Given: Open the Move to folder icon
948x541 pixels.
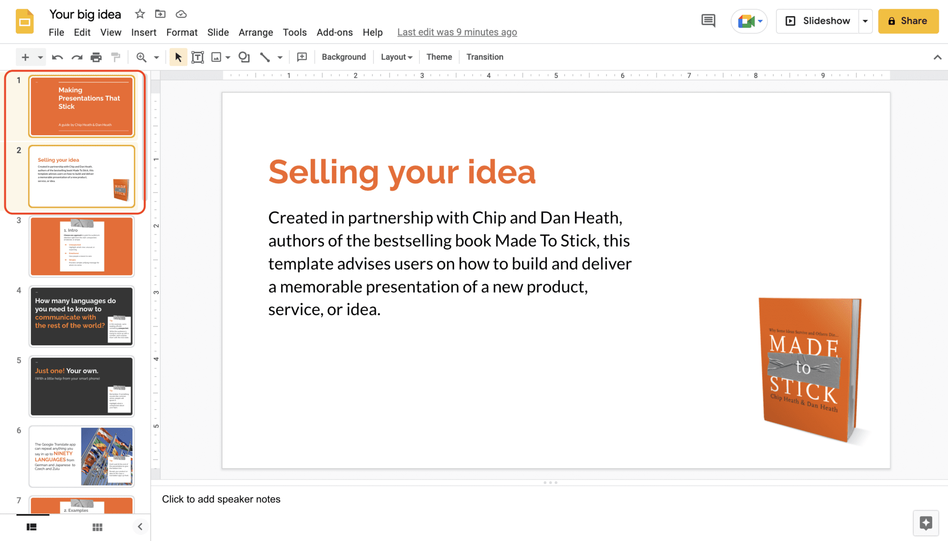Looking at the screenshot, I should pos(160,14).
